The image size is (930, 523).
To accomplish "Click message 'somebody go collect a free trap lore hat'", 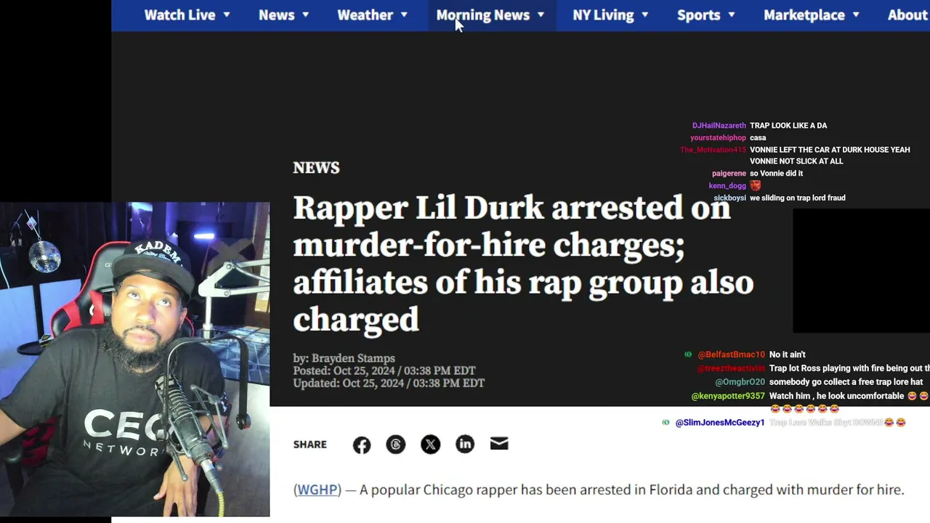I will coord(846,382).
